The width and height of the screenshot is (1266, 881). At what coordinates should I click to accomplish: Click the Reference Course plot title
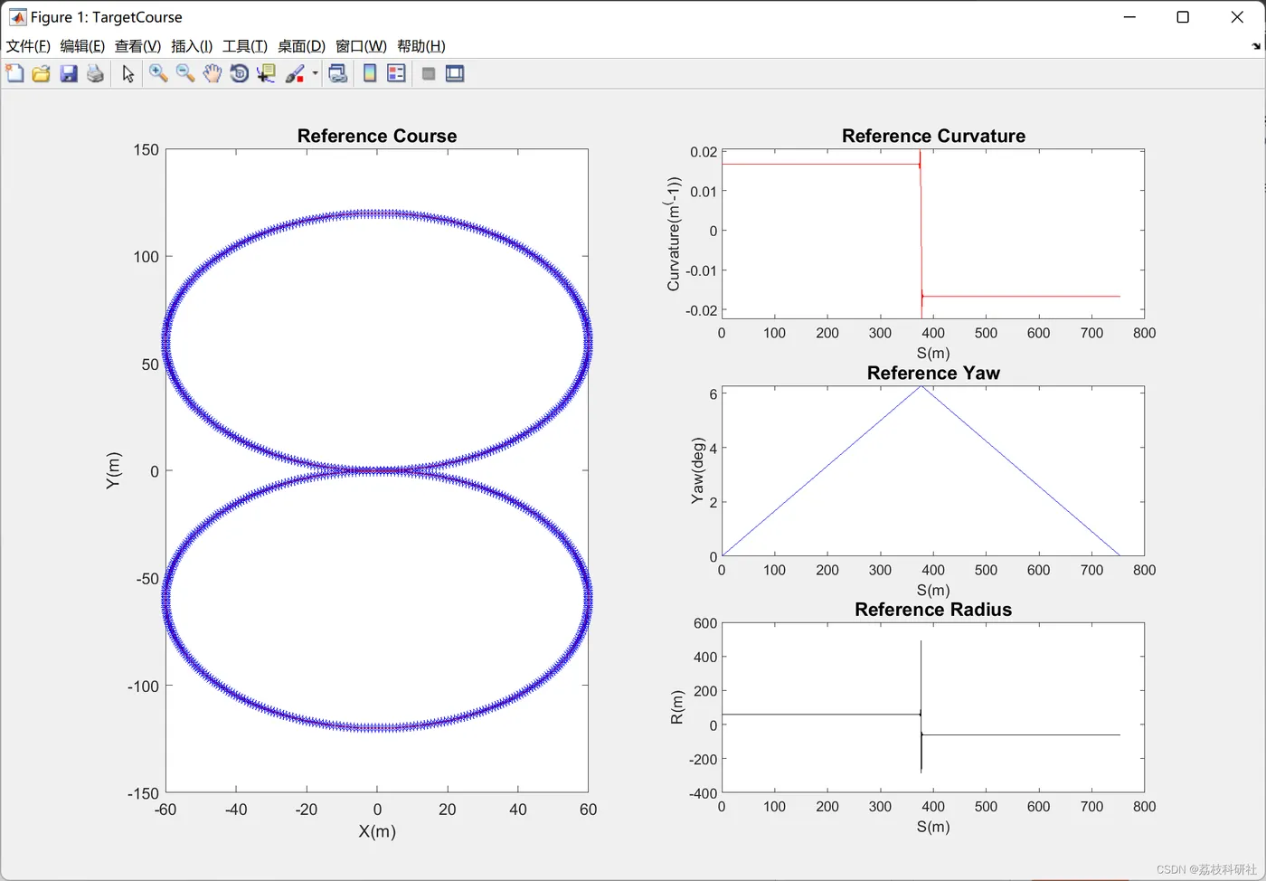[377, 136]
